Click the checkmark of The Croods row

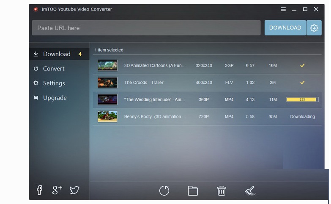point(302,83)
